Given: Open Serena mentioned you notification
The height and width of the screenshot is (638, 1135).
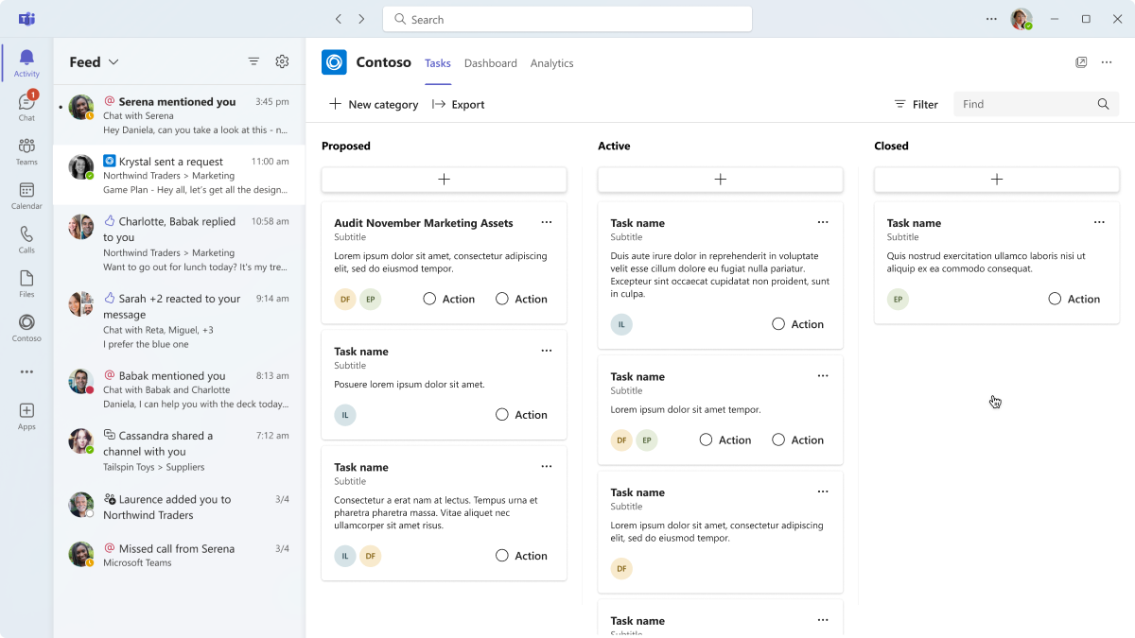Looking at the screenshot, I should (180, 115).
